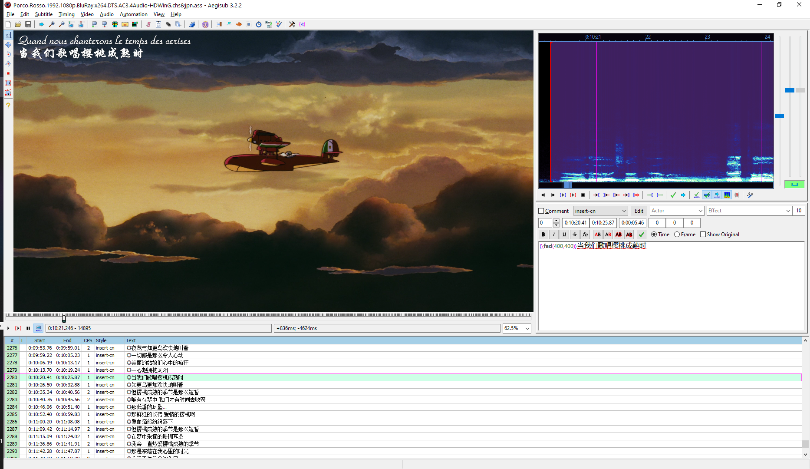
Task: Open the Timing Post-Processor stopwatch icon
Action: coord(259,24)
